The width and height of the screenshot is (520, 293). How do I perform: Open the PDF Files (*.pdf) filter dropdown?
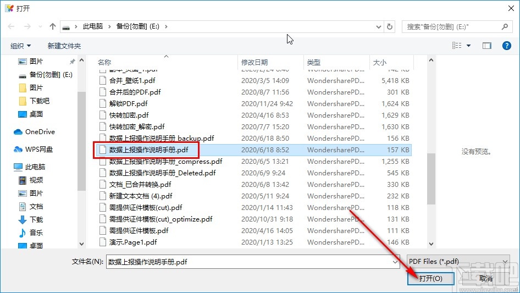pyautogui.click(x=458, y=262)
